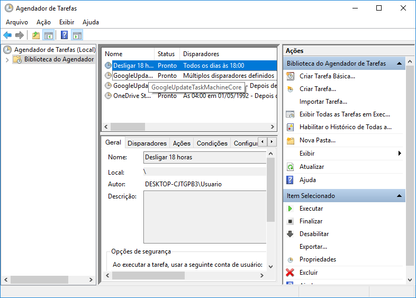Click inside the Descrição text box
The image size is (416, 298).
point(204,217)
